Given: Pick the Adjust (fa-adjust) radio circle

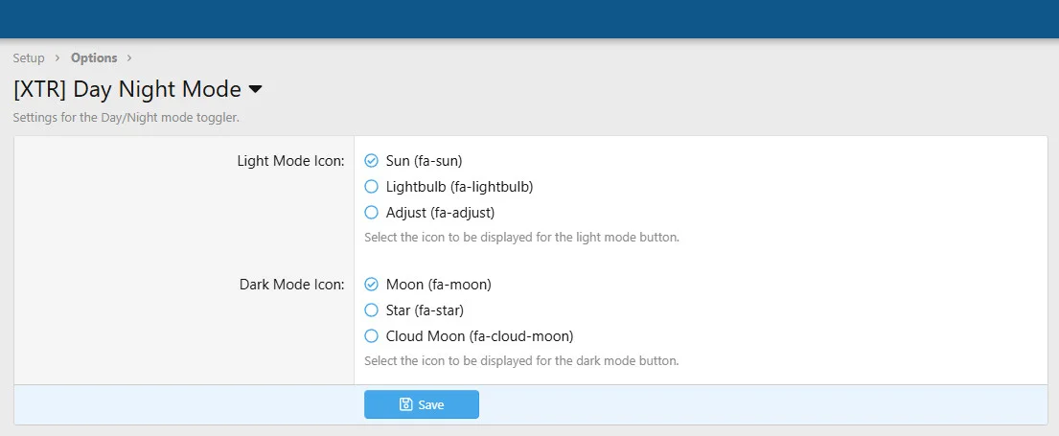Looking at the screenshot, I should pos(372,213).
